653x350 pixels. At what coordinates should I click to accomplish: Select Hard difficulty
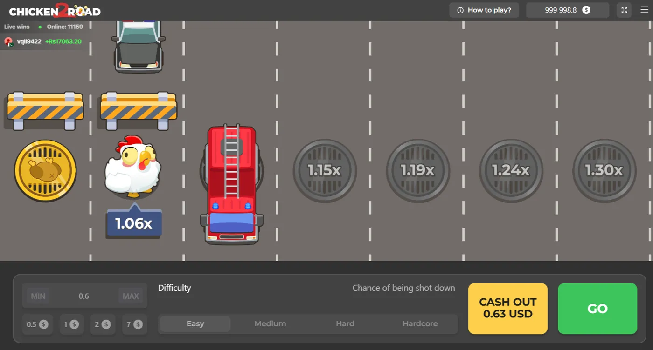345,324
